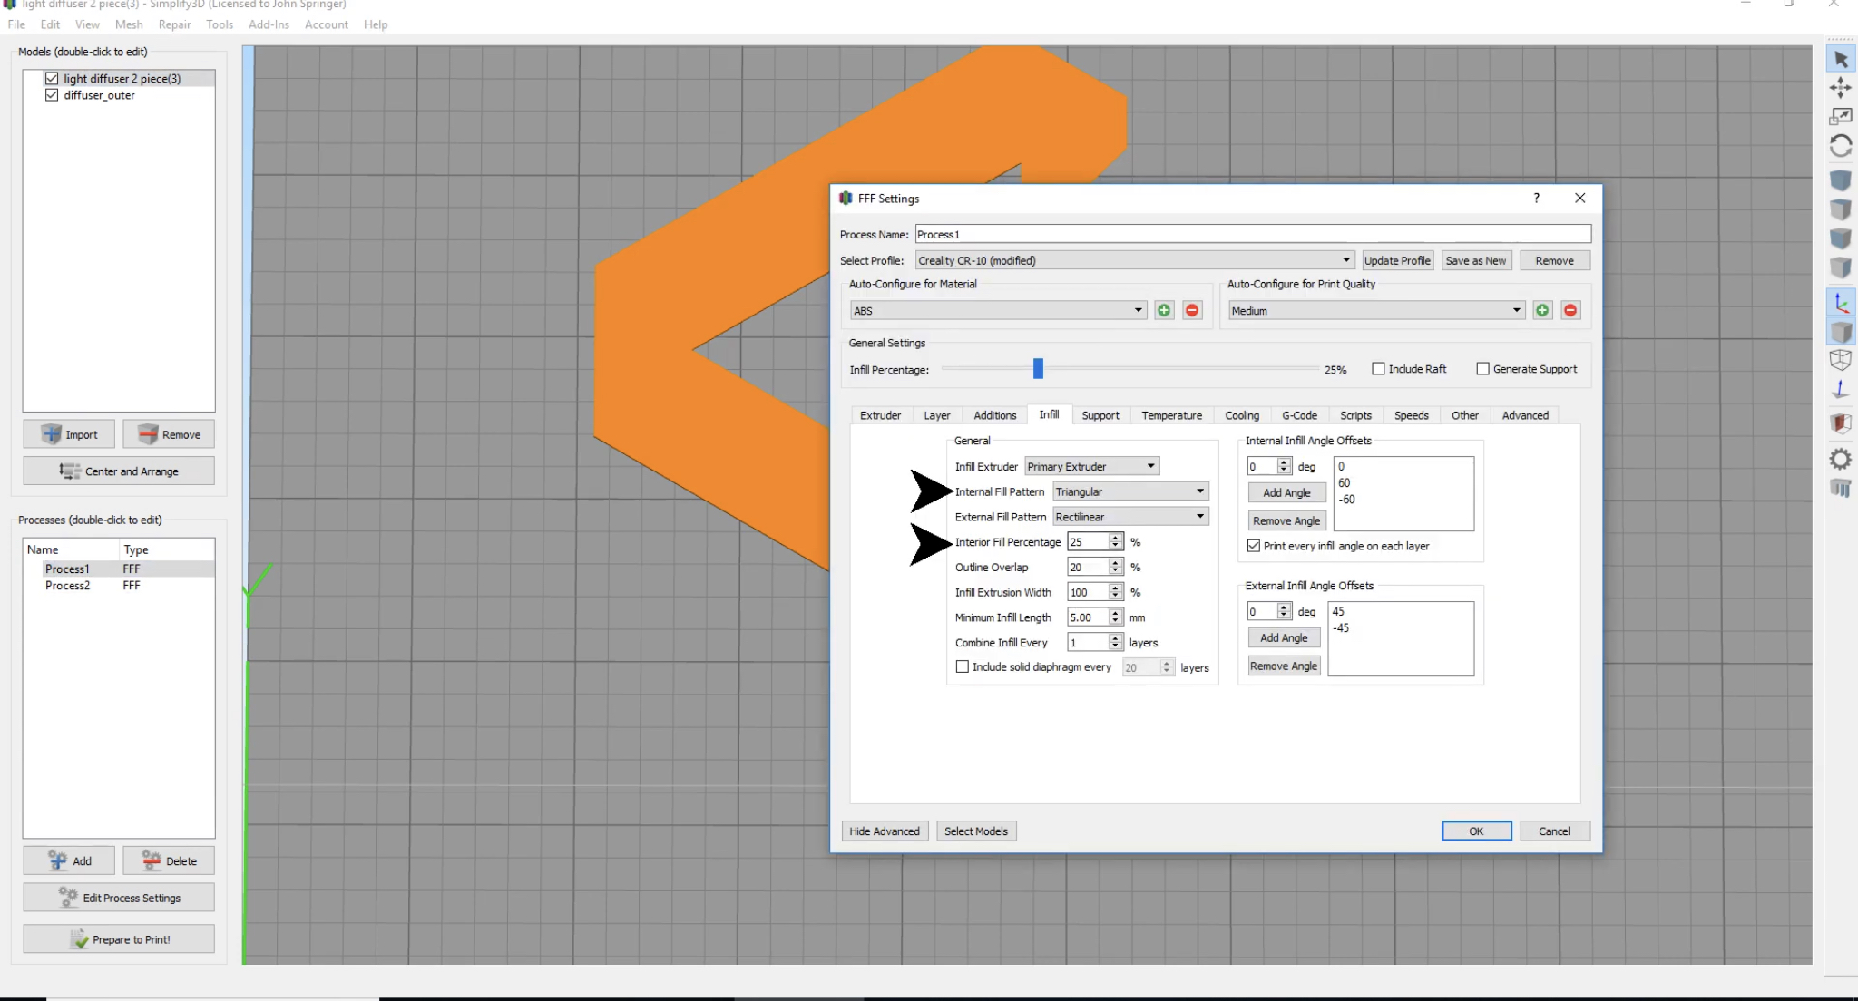Click Combine Infill Every stepper arrows

(x=1116, y=642)
